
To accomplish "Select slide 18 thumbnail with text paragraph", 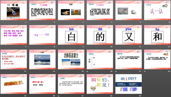I will point(157,60).
